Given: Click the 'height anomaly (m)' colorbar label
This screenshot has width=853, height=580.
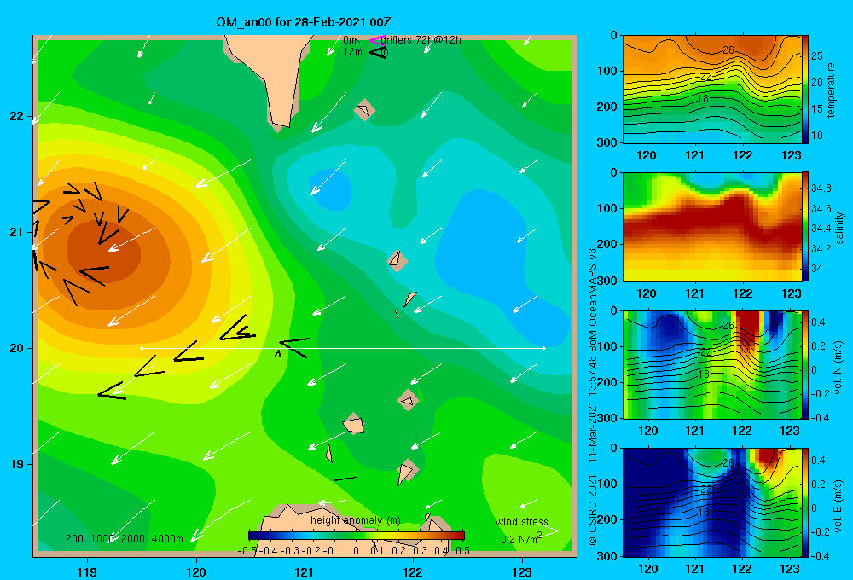Looking at the screenshot, I should (x=355, y=520).
